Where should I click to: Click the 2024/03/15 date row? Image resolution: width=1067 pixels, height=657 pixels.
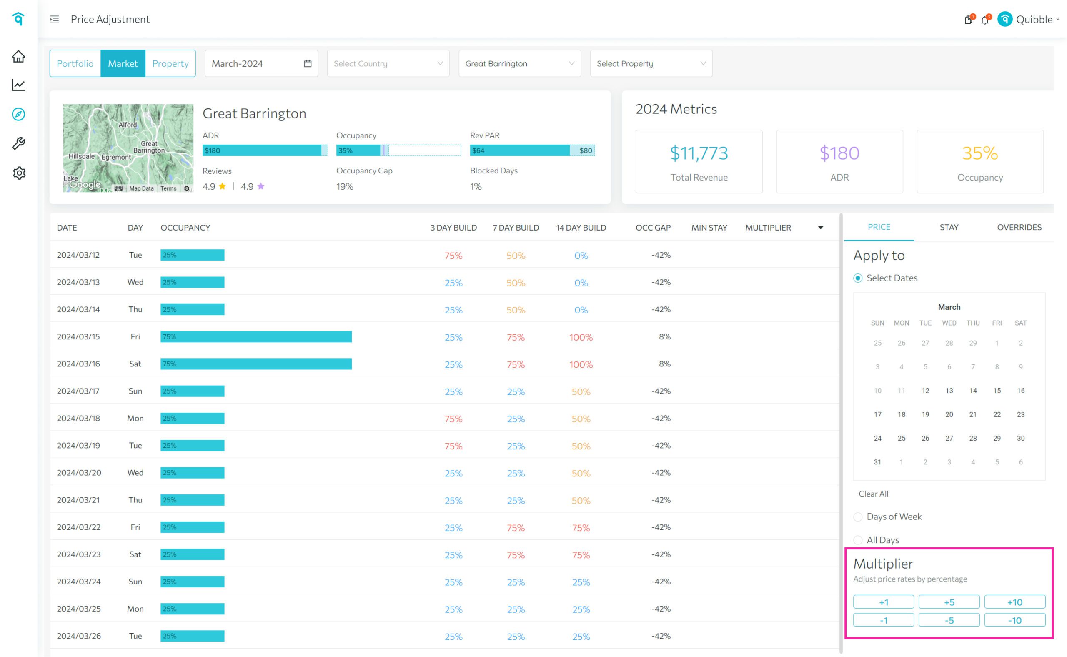(x=444, y=337)
